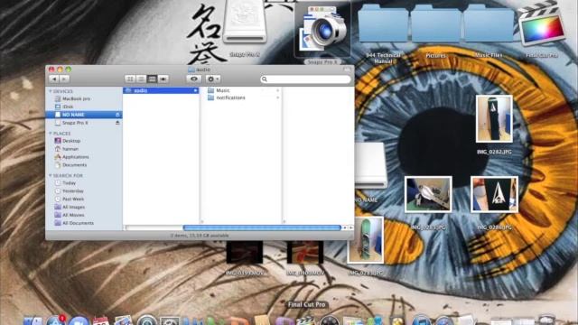Select the audio folder in first column
This screenshot has width=578, height=325.
click(x=161, y=90)
